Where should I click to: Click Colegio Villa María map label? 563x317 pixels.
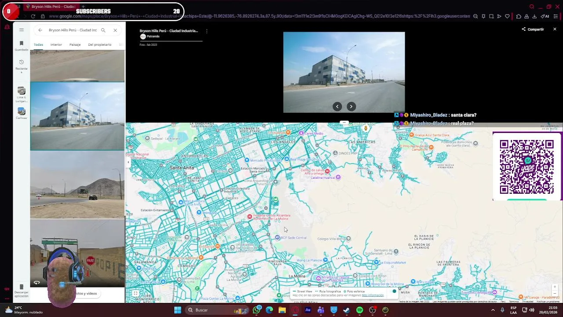[x=331, y=239]
